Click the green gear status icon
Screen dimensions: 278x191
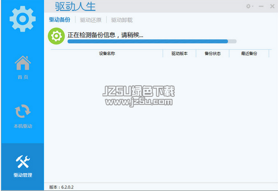pos(56,36)
